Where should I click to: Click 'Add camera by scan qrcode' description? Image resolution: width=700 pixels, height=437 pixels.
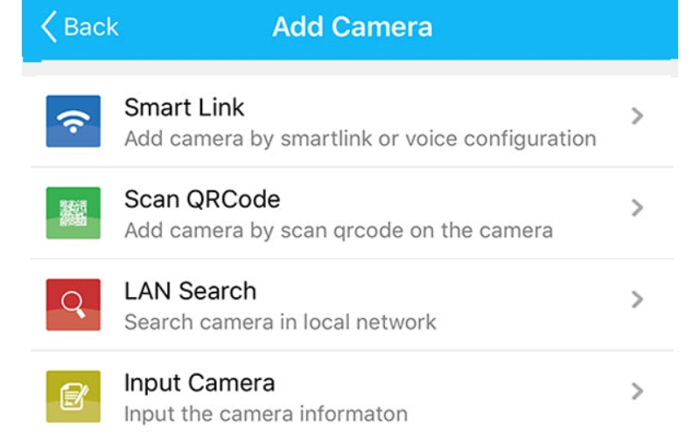(338, 231)
